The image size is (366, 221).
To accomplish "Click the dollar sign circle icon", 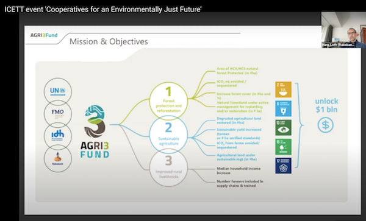I will pos(325,125).
